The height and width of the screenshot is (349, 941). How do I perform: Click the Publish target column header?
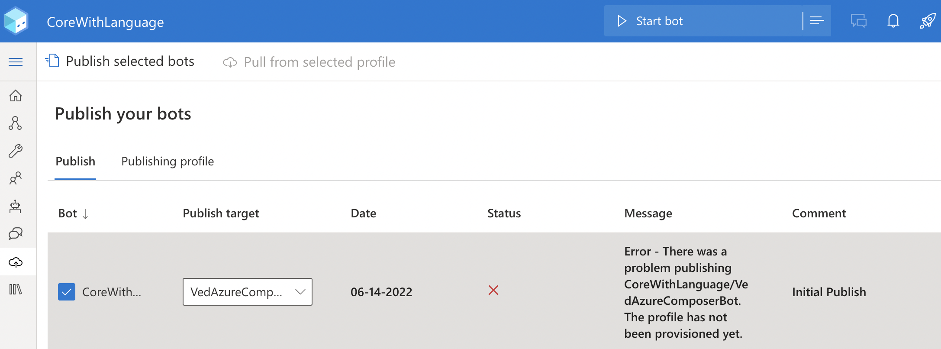coord(221,213)
